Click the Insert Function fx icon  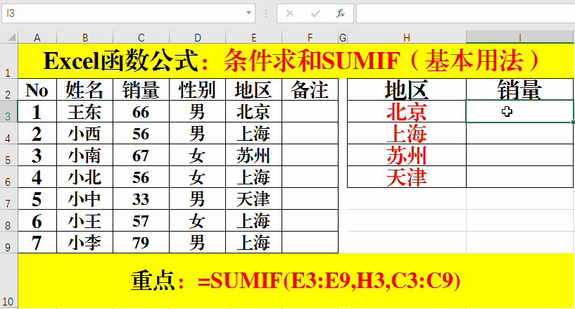[341, 13]
